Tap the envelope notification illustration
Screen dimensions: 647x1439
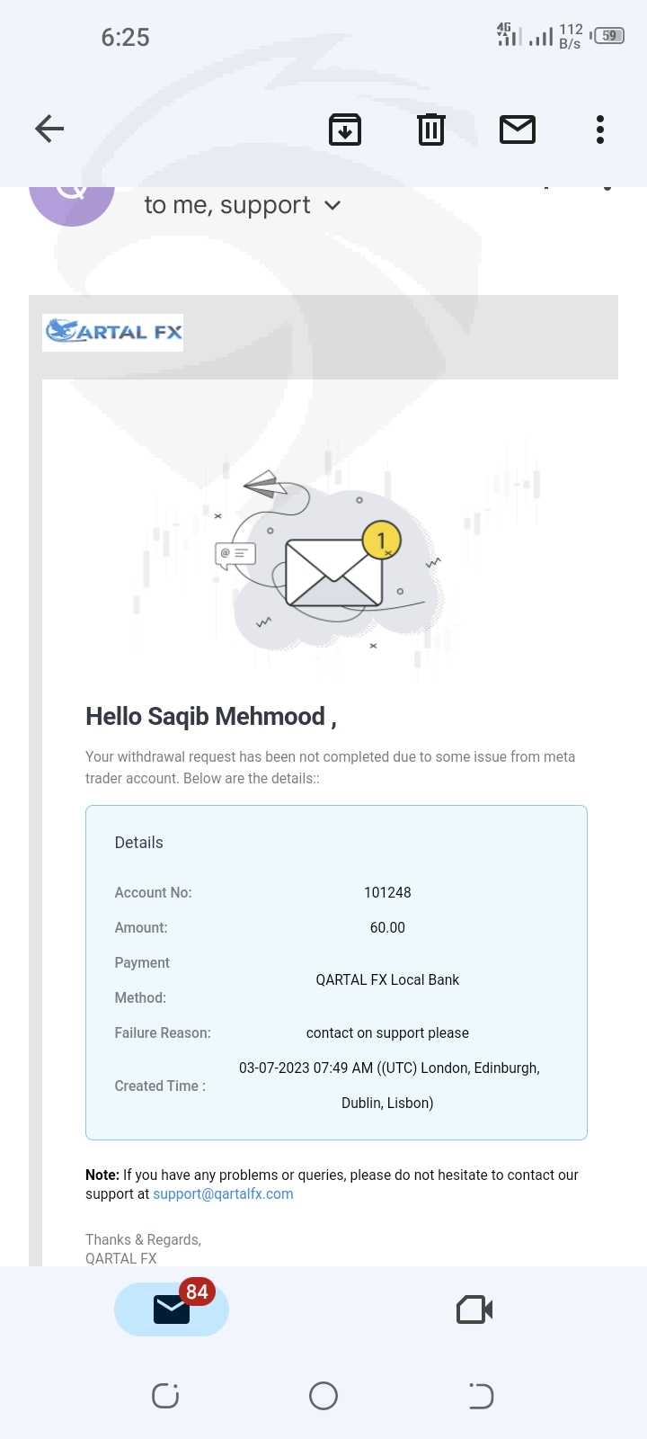[x=333, y=572]
